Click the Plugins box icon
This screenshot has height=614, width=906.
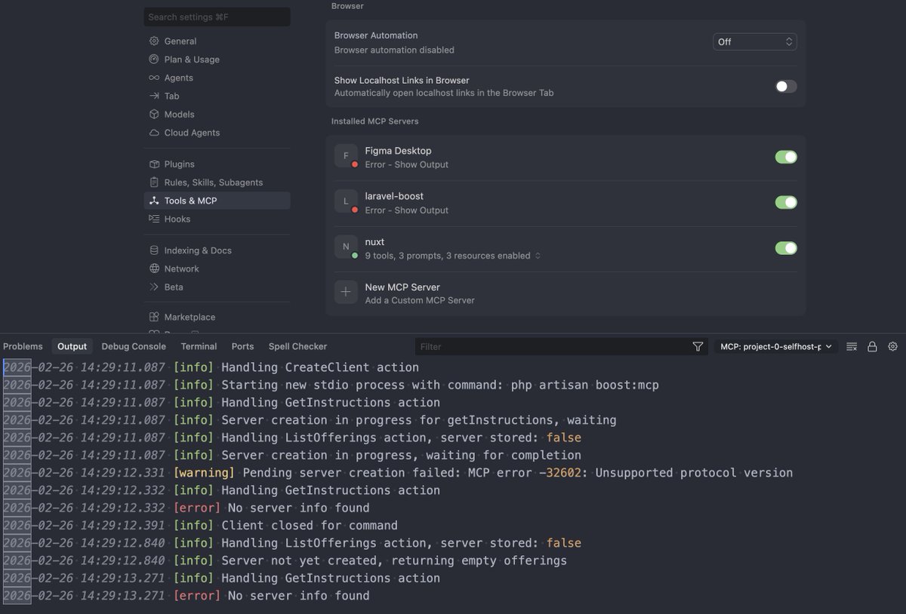pyautogui.click(x=154, y=164)
